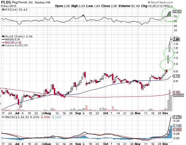Click the 0.239 MACD value flag
This screenshot has width=186, height=145.
[x=177, y=117]
